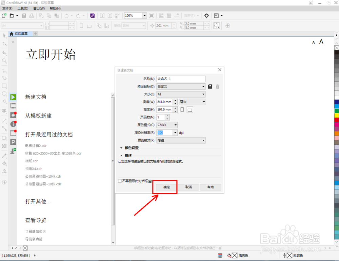Screen dimensions: 339x261
Task: Click the save preset disk icon in dialog
Action: [210, 86]
